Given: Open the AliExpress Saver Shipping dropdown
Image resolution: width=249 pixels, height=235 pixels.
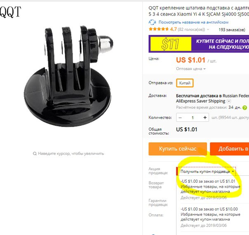Looking at the screenshot, I should pos(229,101).
